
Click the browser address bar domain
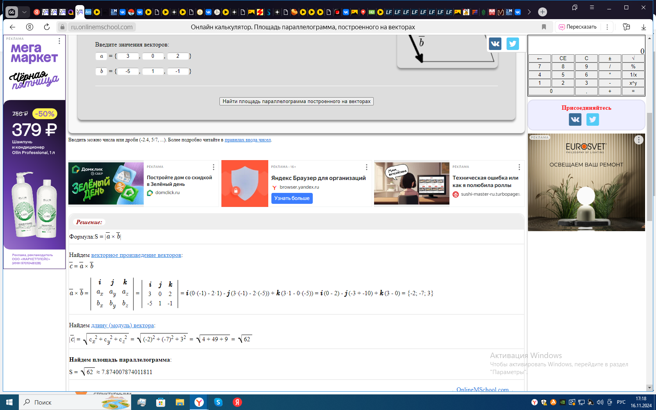[102, 27]
